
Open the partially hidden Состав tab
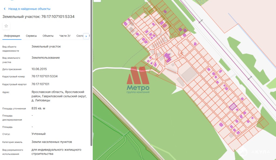pyautogui.click(x=80, y=36)
